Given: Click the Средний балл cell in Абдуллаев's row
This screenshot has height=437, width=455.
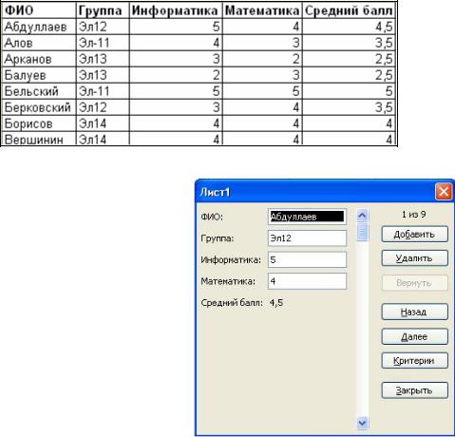Looking at the screenshot, I should (x=349, y=27).
